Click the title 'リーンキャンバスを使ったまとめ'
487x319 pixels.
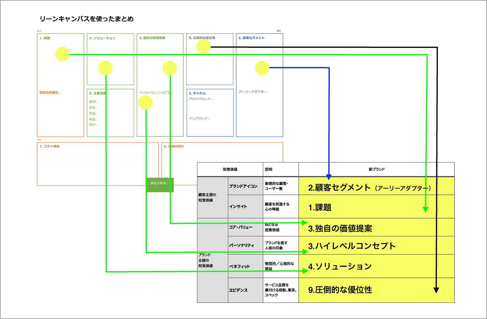pos(87,19)
